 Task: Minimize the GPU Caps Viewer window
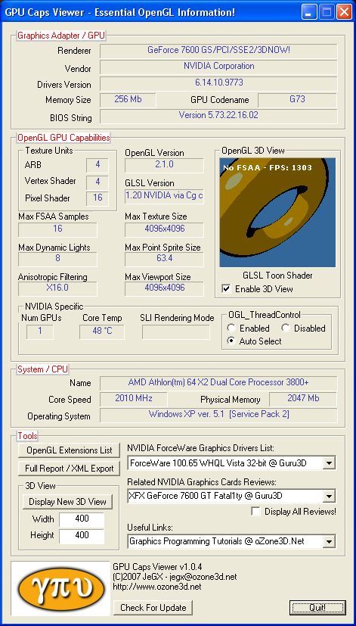tap(308, 11)
